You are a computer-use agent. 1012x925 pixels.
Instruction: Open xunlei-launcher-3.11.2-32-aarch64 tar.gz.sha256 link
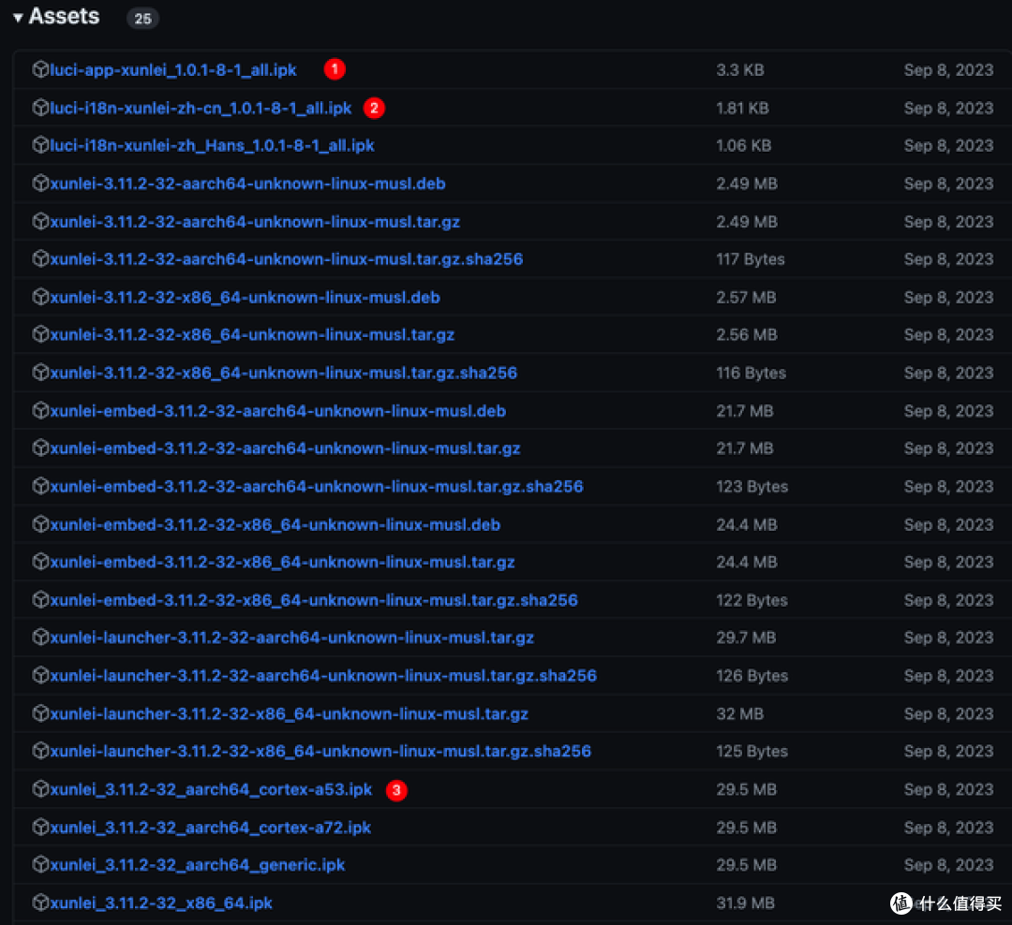[324, 675]
